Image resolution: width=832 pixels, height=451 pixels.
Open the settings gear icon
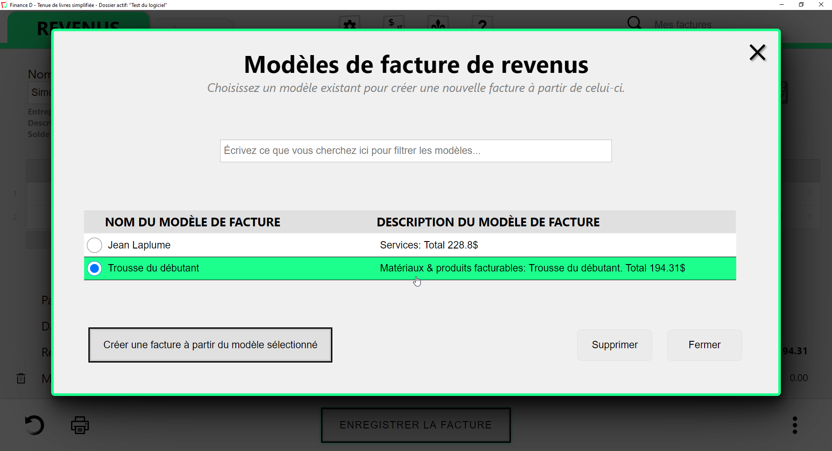click(350, 25)
